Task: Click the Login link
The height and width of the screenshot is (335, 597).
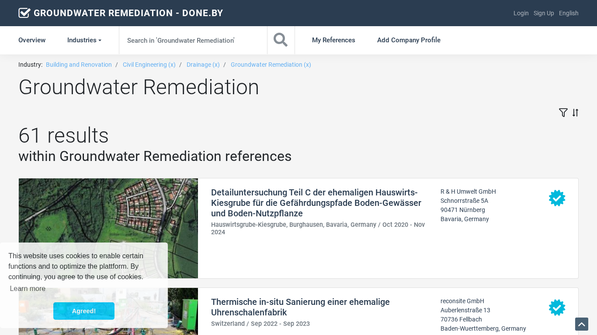Action: click(x=521, y=13)
